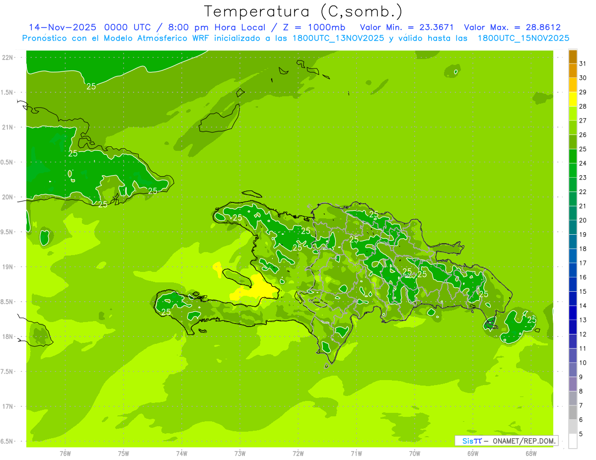Click the deep blue swatch between 13 and 14

tap(573, 313)
